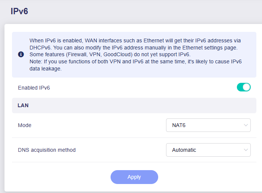Click the info icon in the notice banner
This screenshot has width=262, height=193.
(21, 54)
